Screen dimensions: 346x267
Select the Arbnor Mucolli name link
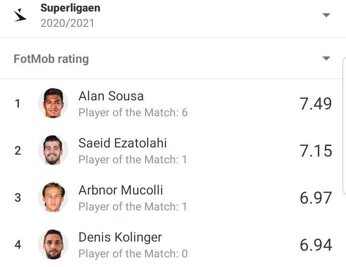point(121,190)
